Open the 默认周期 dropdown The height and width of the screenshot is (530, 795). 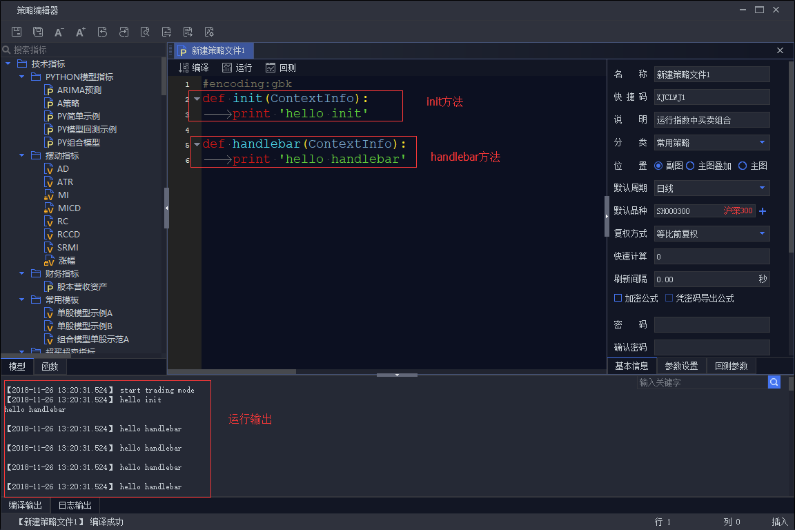coord(711,188)
